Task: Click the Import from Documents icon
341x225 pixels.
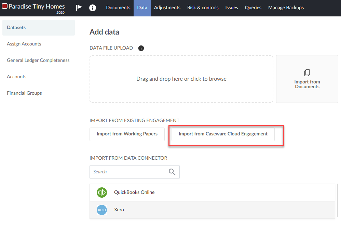Action: click(x=307, y=73)
